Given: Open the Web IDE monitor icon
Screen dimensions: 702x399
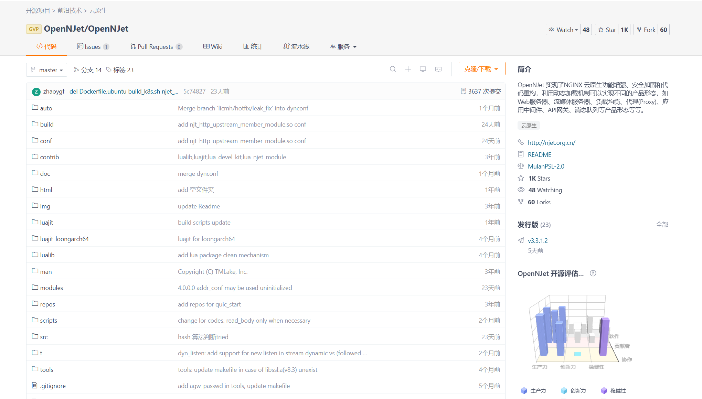Looking at the screenshot, I should (x=423, y=69).
